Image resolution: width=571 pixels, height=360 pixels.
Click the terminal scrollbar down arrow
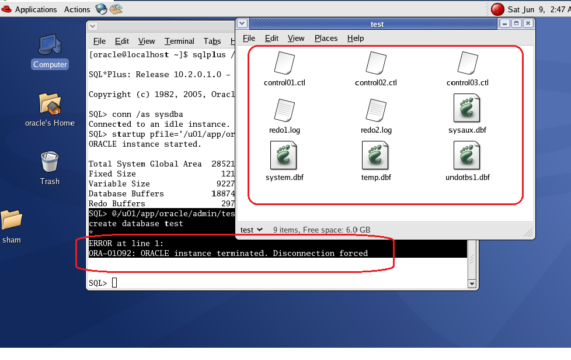tap(472, 283)
